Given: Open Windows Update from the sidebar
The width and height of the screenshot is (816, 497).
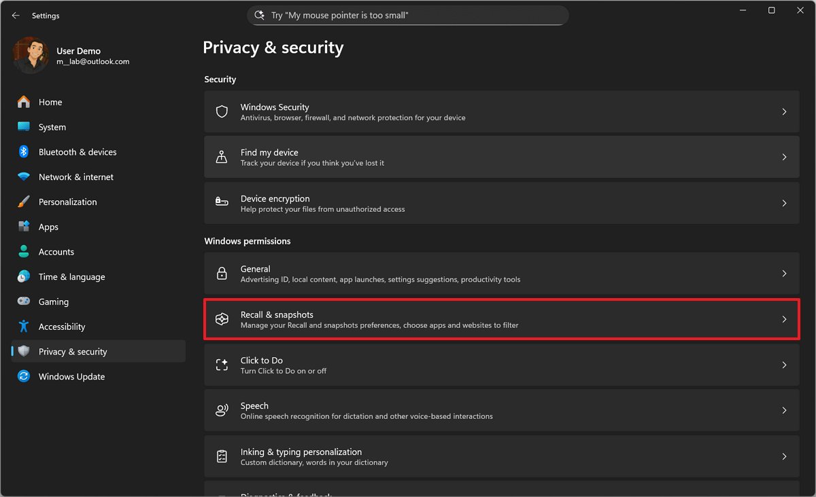Looking at the screenshot, I should 71,377.
